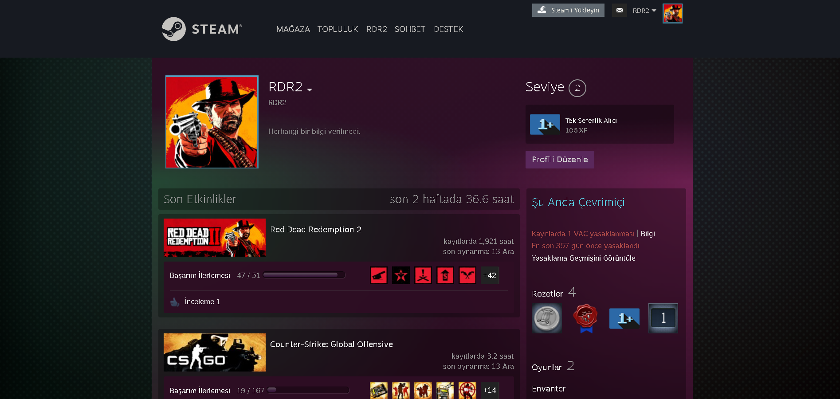Open the İnceleme 1 review link

202,301
